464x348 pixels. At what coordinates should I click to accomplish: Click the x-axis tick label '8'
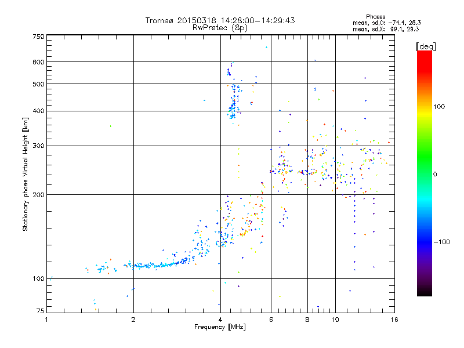[x=307, y=320]
